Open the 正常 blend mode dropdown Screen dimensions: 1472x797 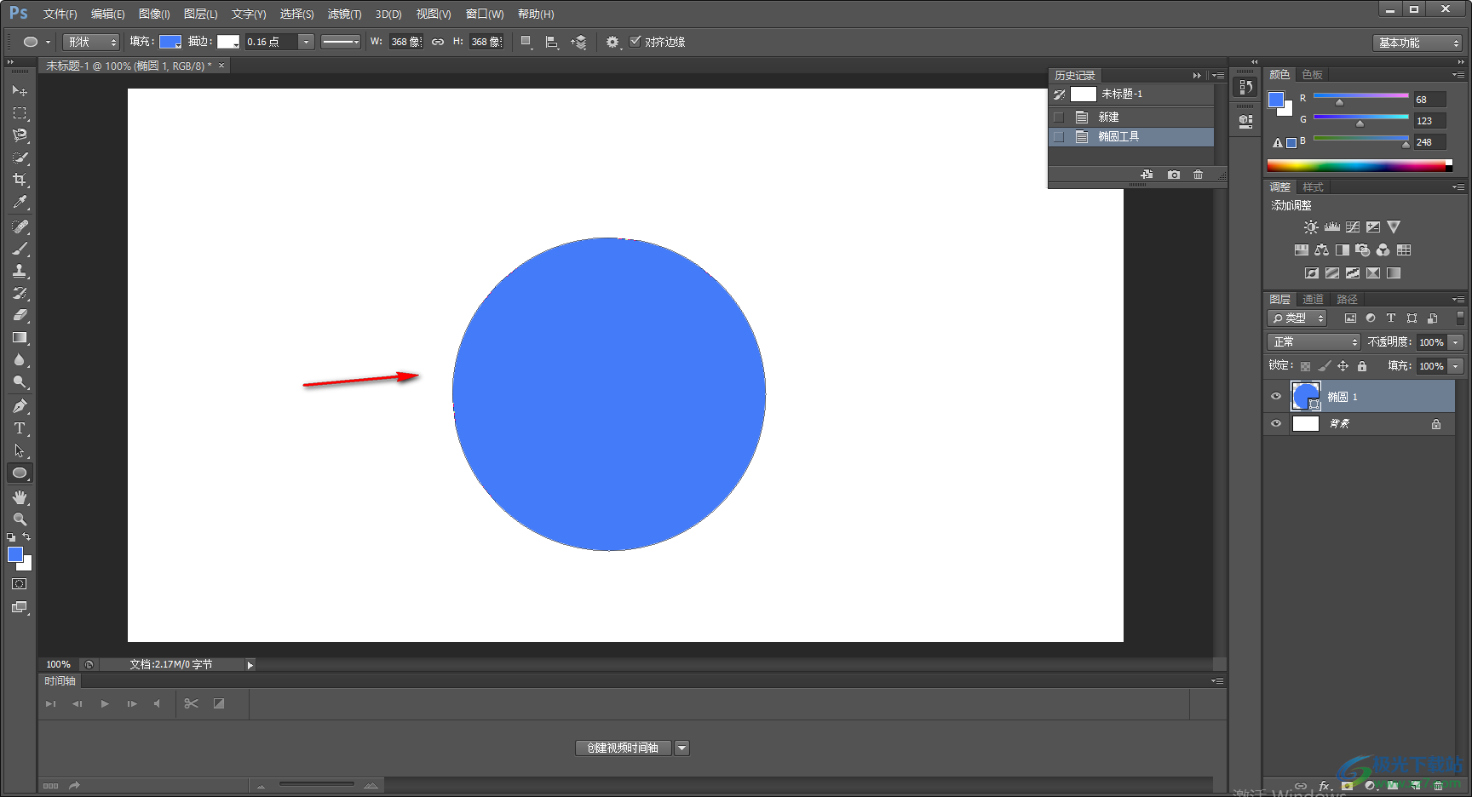[x=1314, y=341]
